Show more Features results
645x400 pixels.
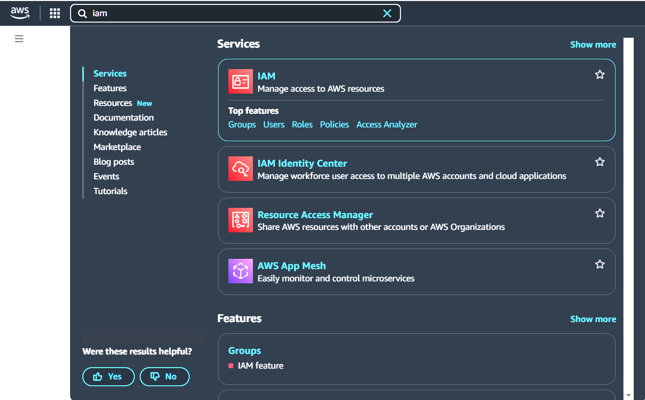(x=593, y=319)
